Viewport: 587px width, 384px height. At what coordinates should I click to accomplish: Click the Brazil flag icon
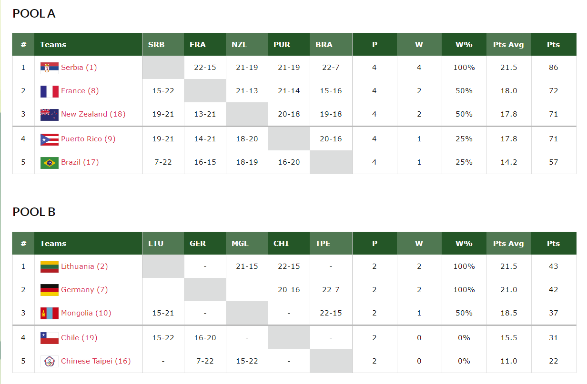pyautogui.click(x=50, y=162)
